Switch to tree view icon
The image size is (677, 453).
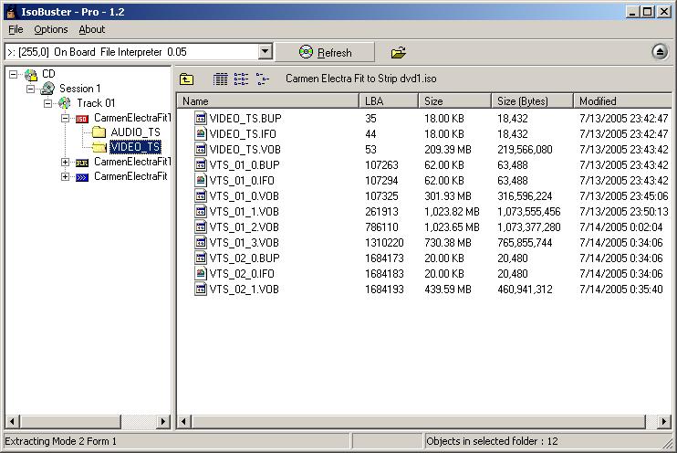tap(262, 79)
